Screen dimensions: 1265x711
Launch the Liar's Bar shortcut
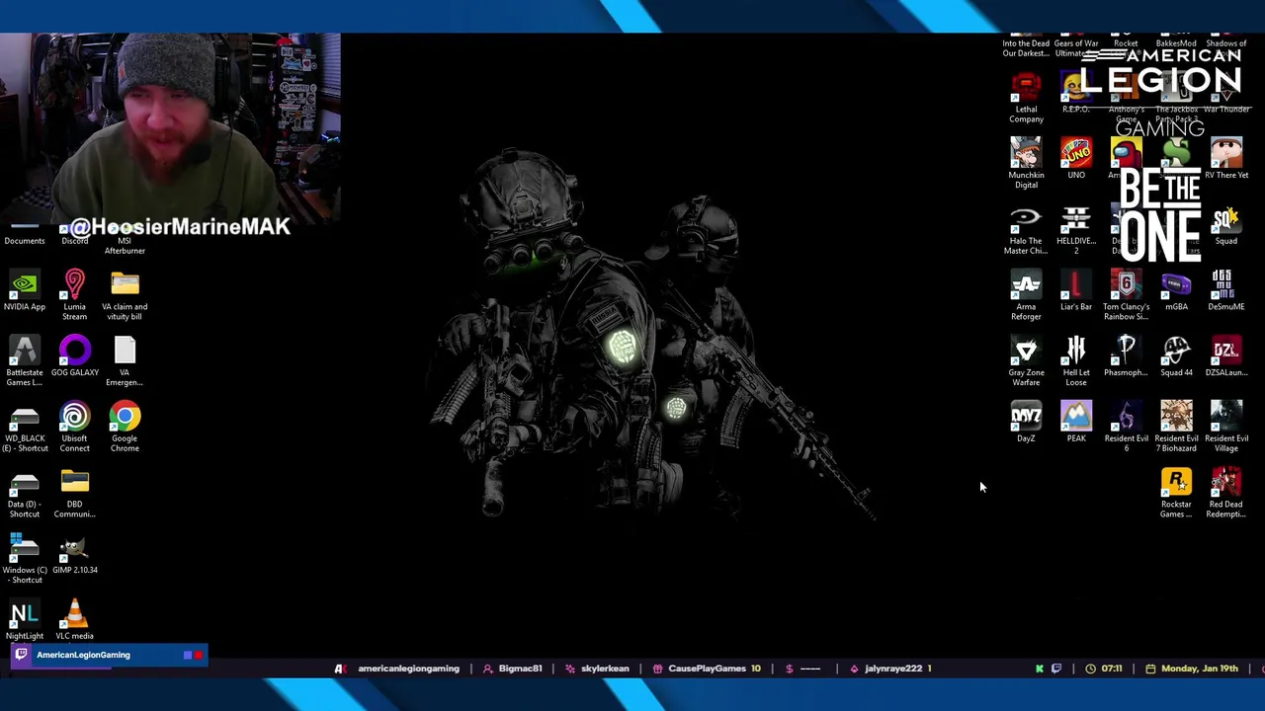(x=1076, y=290)
